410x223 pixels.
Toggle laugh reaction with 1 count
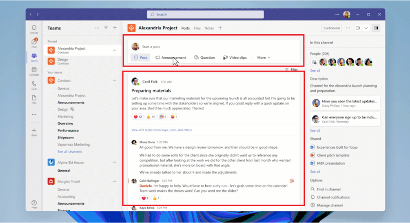click(x=174, y=117)
